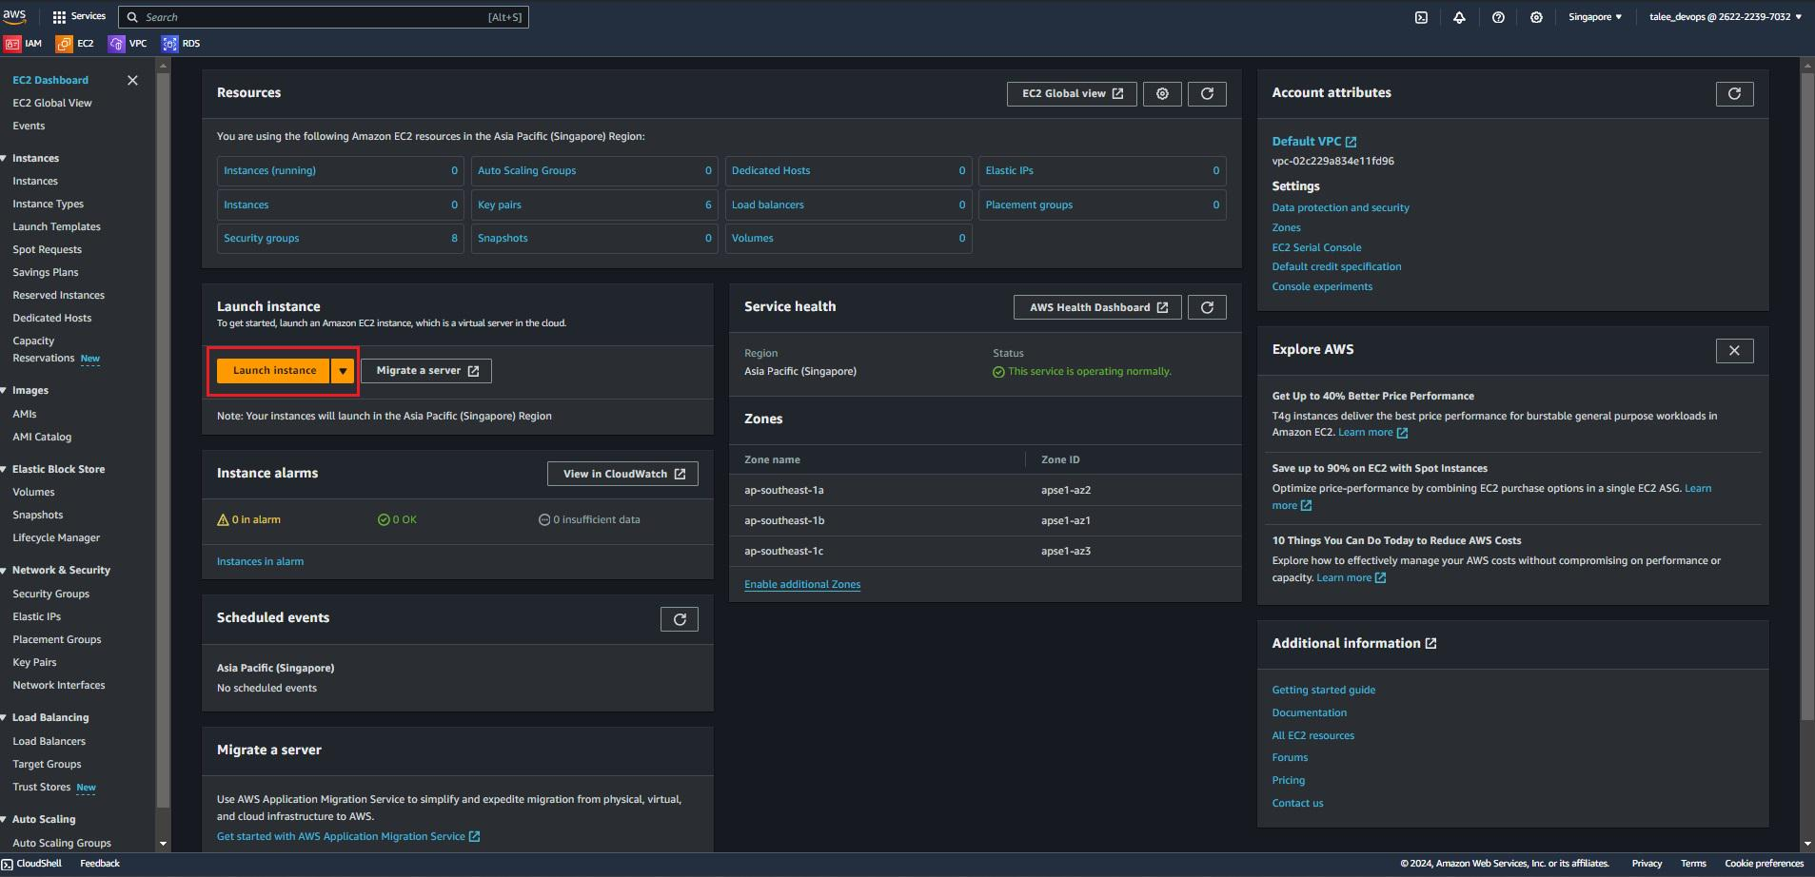The image size is (1815, 877).
Task: Click Feedback in the footer
Action: (100, 864)
